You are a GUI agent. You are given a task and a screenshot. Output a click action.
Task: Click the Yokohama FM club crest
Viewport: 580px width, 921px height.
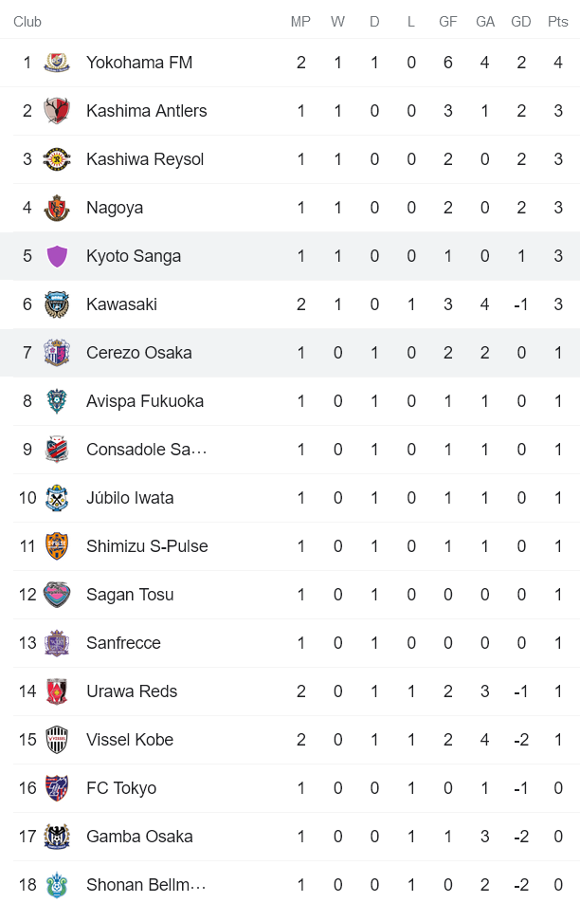56,63
